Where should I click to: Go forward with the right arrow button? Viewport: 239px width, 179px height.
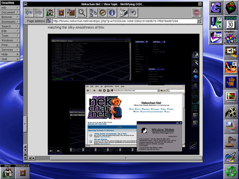click(x=39, y=12)
